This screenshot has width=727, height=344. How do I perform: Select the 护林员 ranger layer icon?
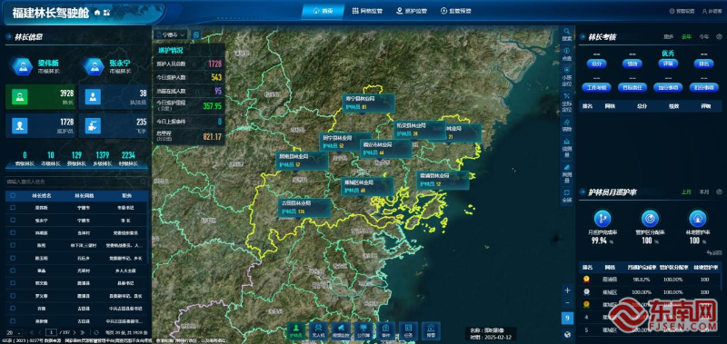click(x=296, y=330)
